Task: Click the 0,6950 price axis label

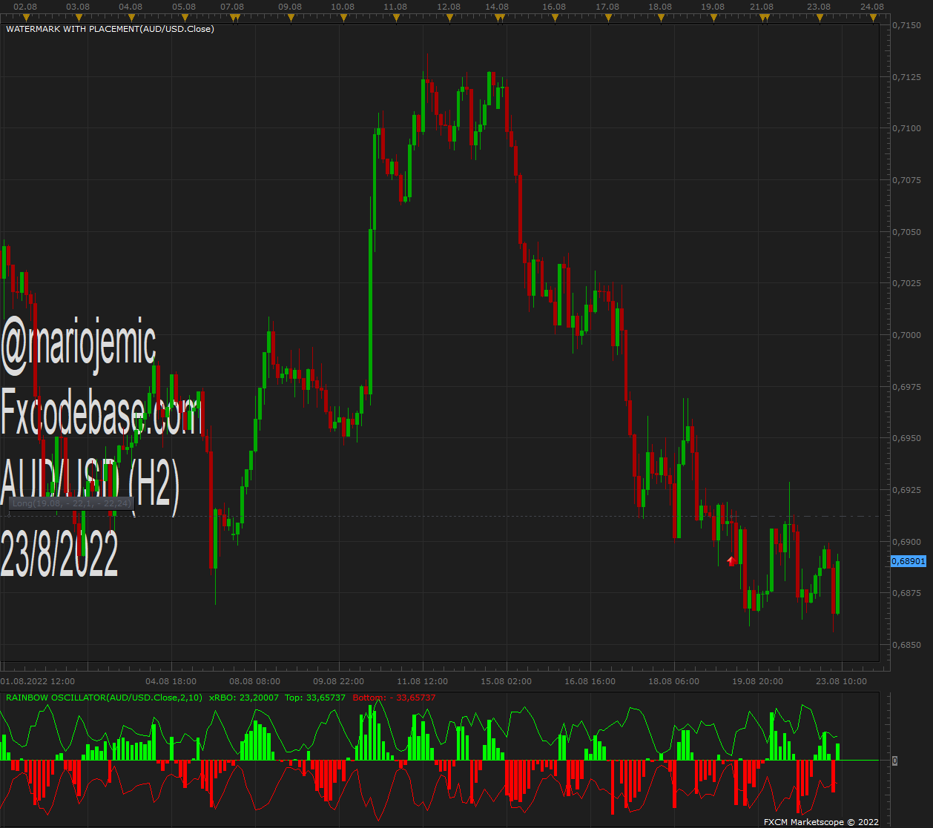Action: 906,438
